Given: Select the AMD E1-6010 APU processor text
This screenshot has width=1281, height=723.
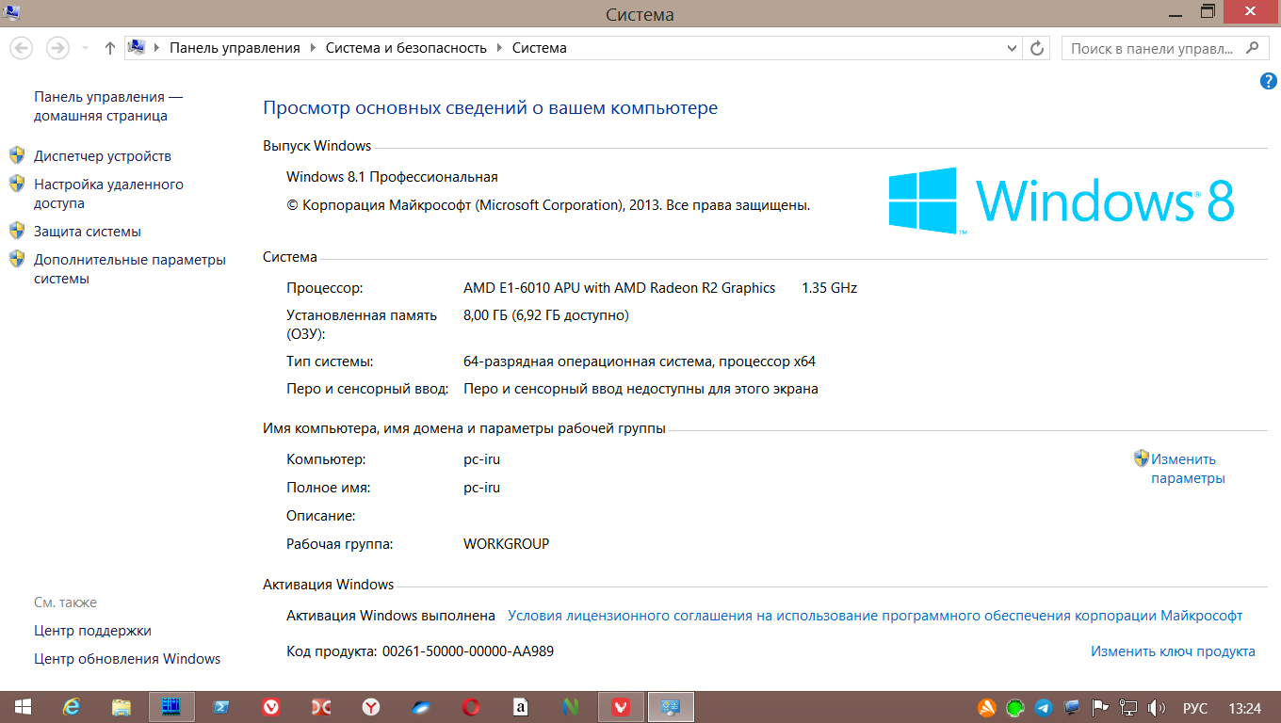Looking at the screenshot, I should (x=620, y=288).
